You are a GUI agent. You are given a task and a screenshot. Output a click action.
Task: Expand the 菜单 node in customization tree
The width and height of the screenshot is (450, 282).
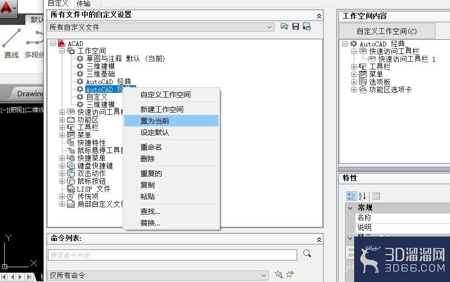pyautogui.click(x=62, y=135)
